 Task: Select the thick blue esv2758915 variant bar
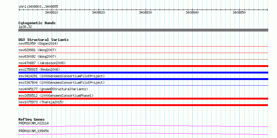click(143, 73)
